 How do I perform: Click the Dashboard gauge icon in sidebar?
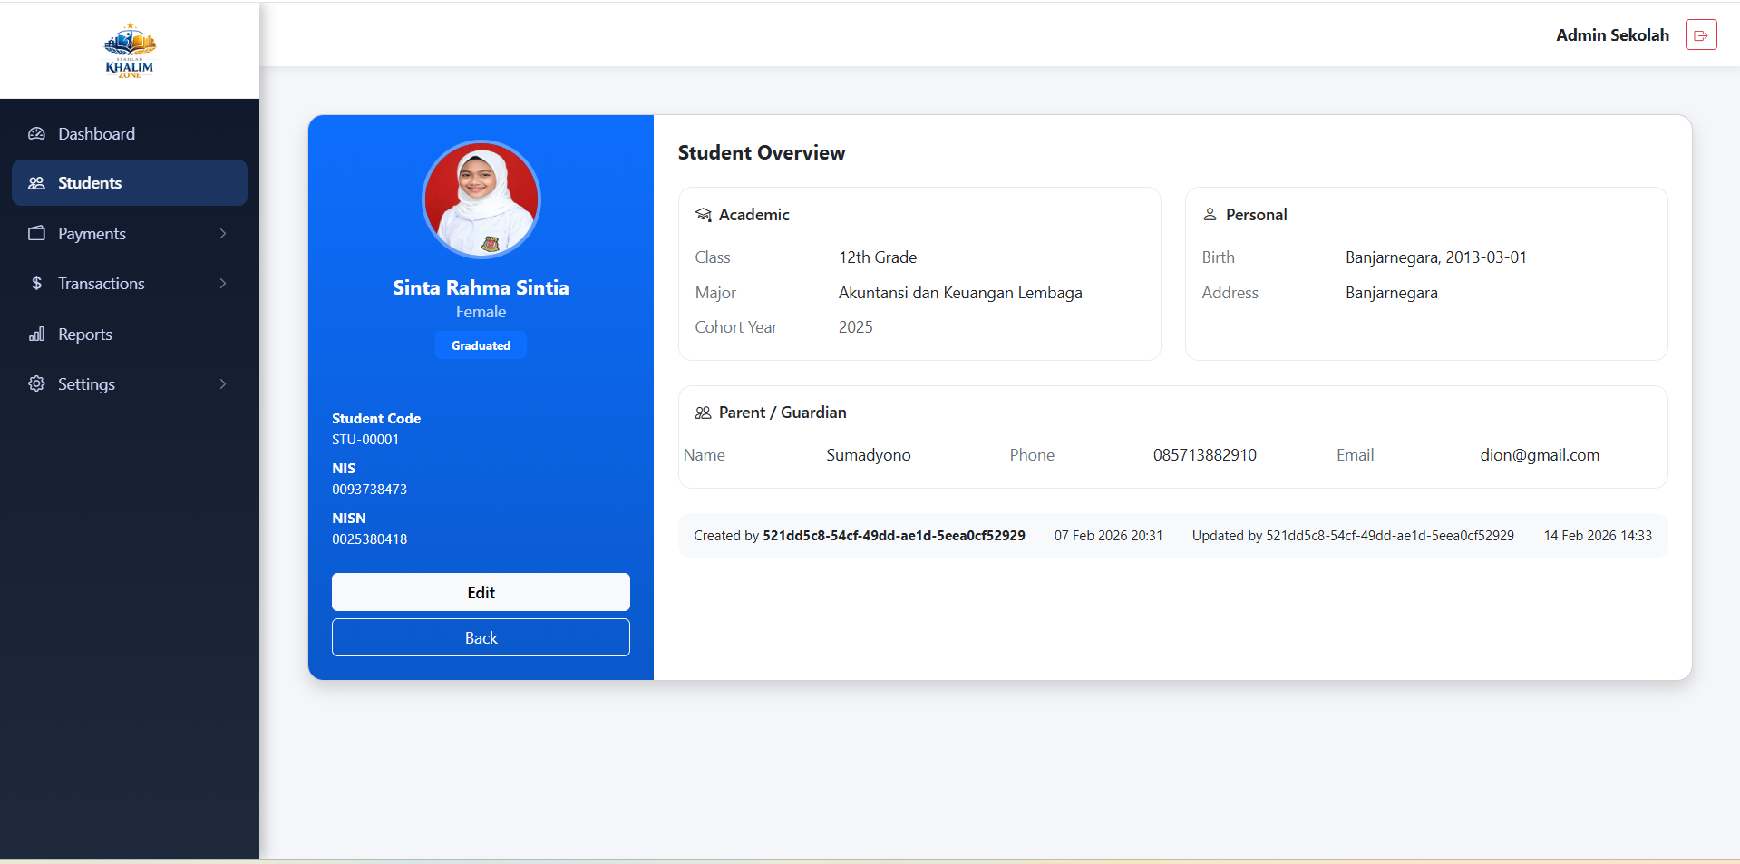(36, 134)
